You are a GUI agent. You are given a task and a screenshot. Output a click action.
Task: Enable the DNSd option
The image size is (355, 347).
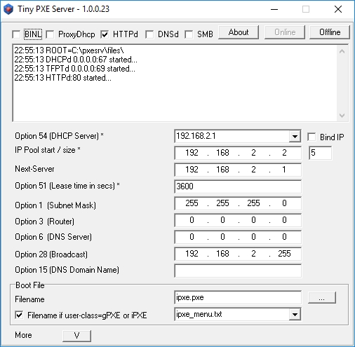(x=149, y=34)
